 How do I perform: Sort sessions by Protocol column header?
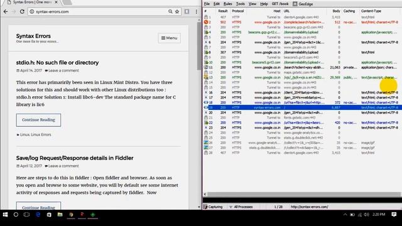pyautogui.click(x=237, y=11)
